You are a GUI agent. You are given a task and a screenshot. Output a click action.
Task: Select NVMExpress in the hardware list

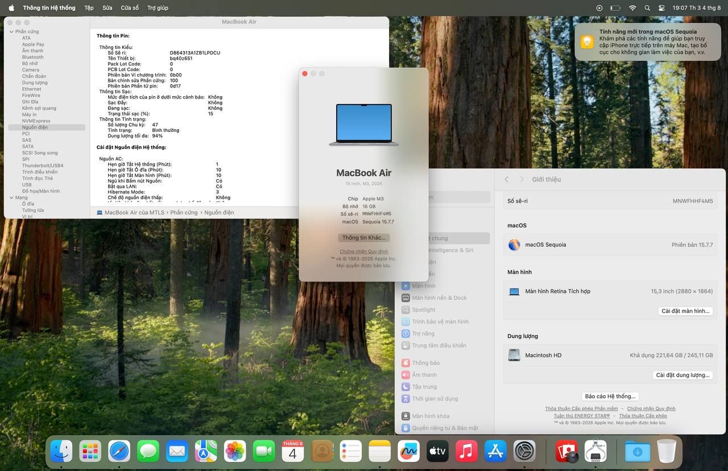tap(36, 121)
